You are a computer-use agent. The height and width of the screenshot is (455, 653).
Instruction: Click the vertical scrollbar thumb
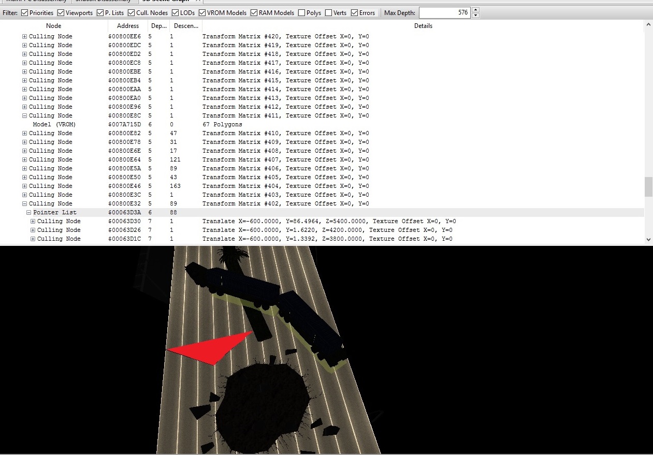(648, 187)
